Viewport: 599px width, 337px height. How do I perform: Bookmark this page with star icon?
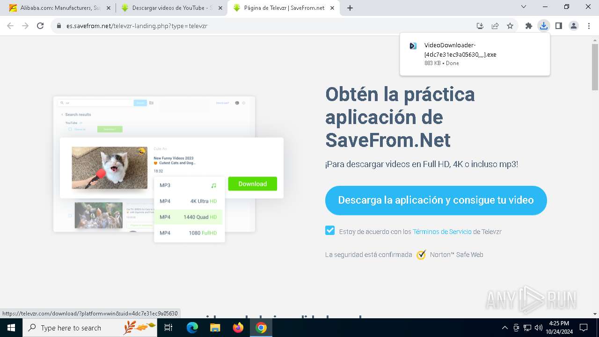coord(510,26)
